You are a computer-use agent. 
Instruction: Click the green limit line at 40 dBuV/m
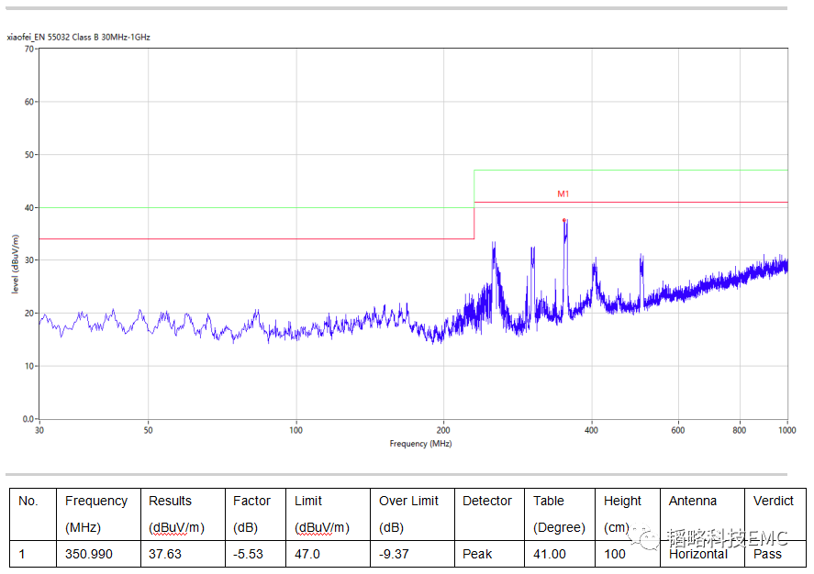(257, 207)
